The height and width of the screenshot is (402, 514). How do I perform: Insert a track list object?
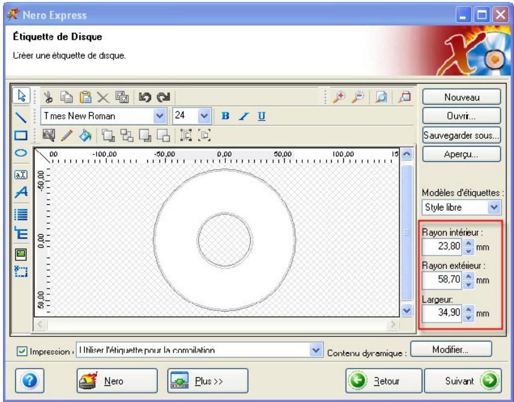point(21,215)
